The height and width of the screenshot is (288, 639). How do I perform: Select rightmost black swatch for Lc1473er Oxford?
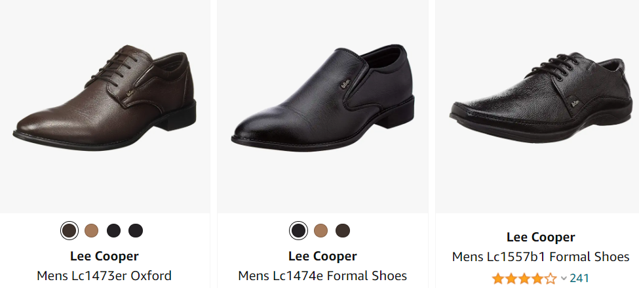pyautogui.click(x=136, y=231)
